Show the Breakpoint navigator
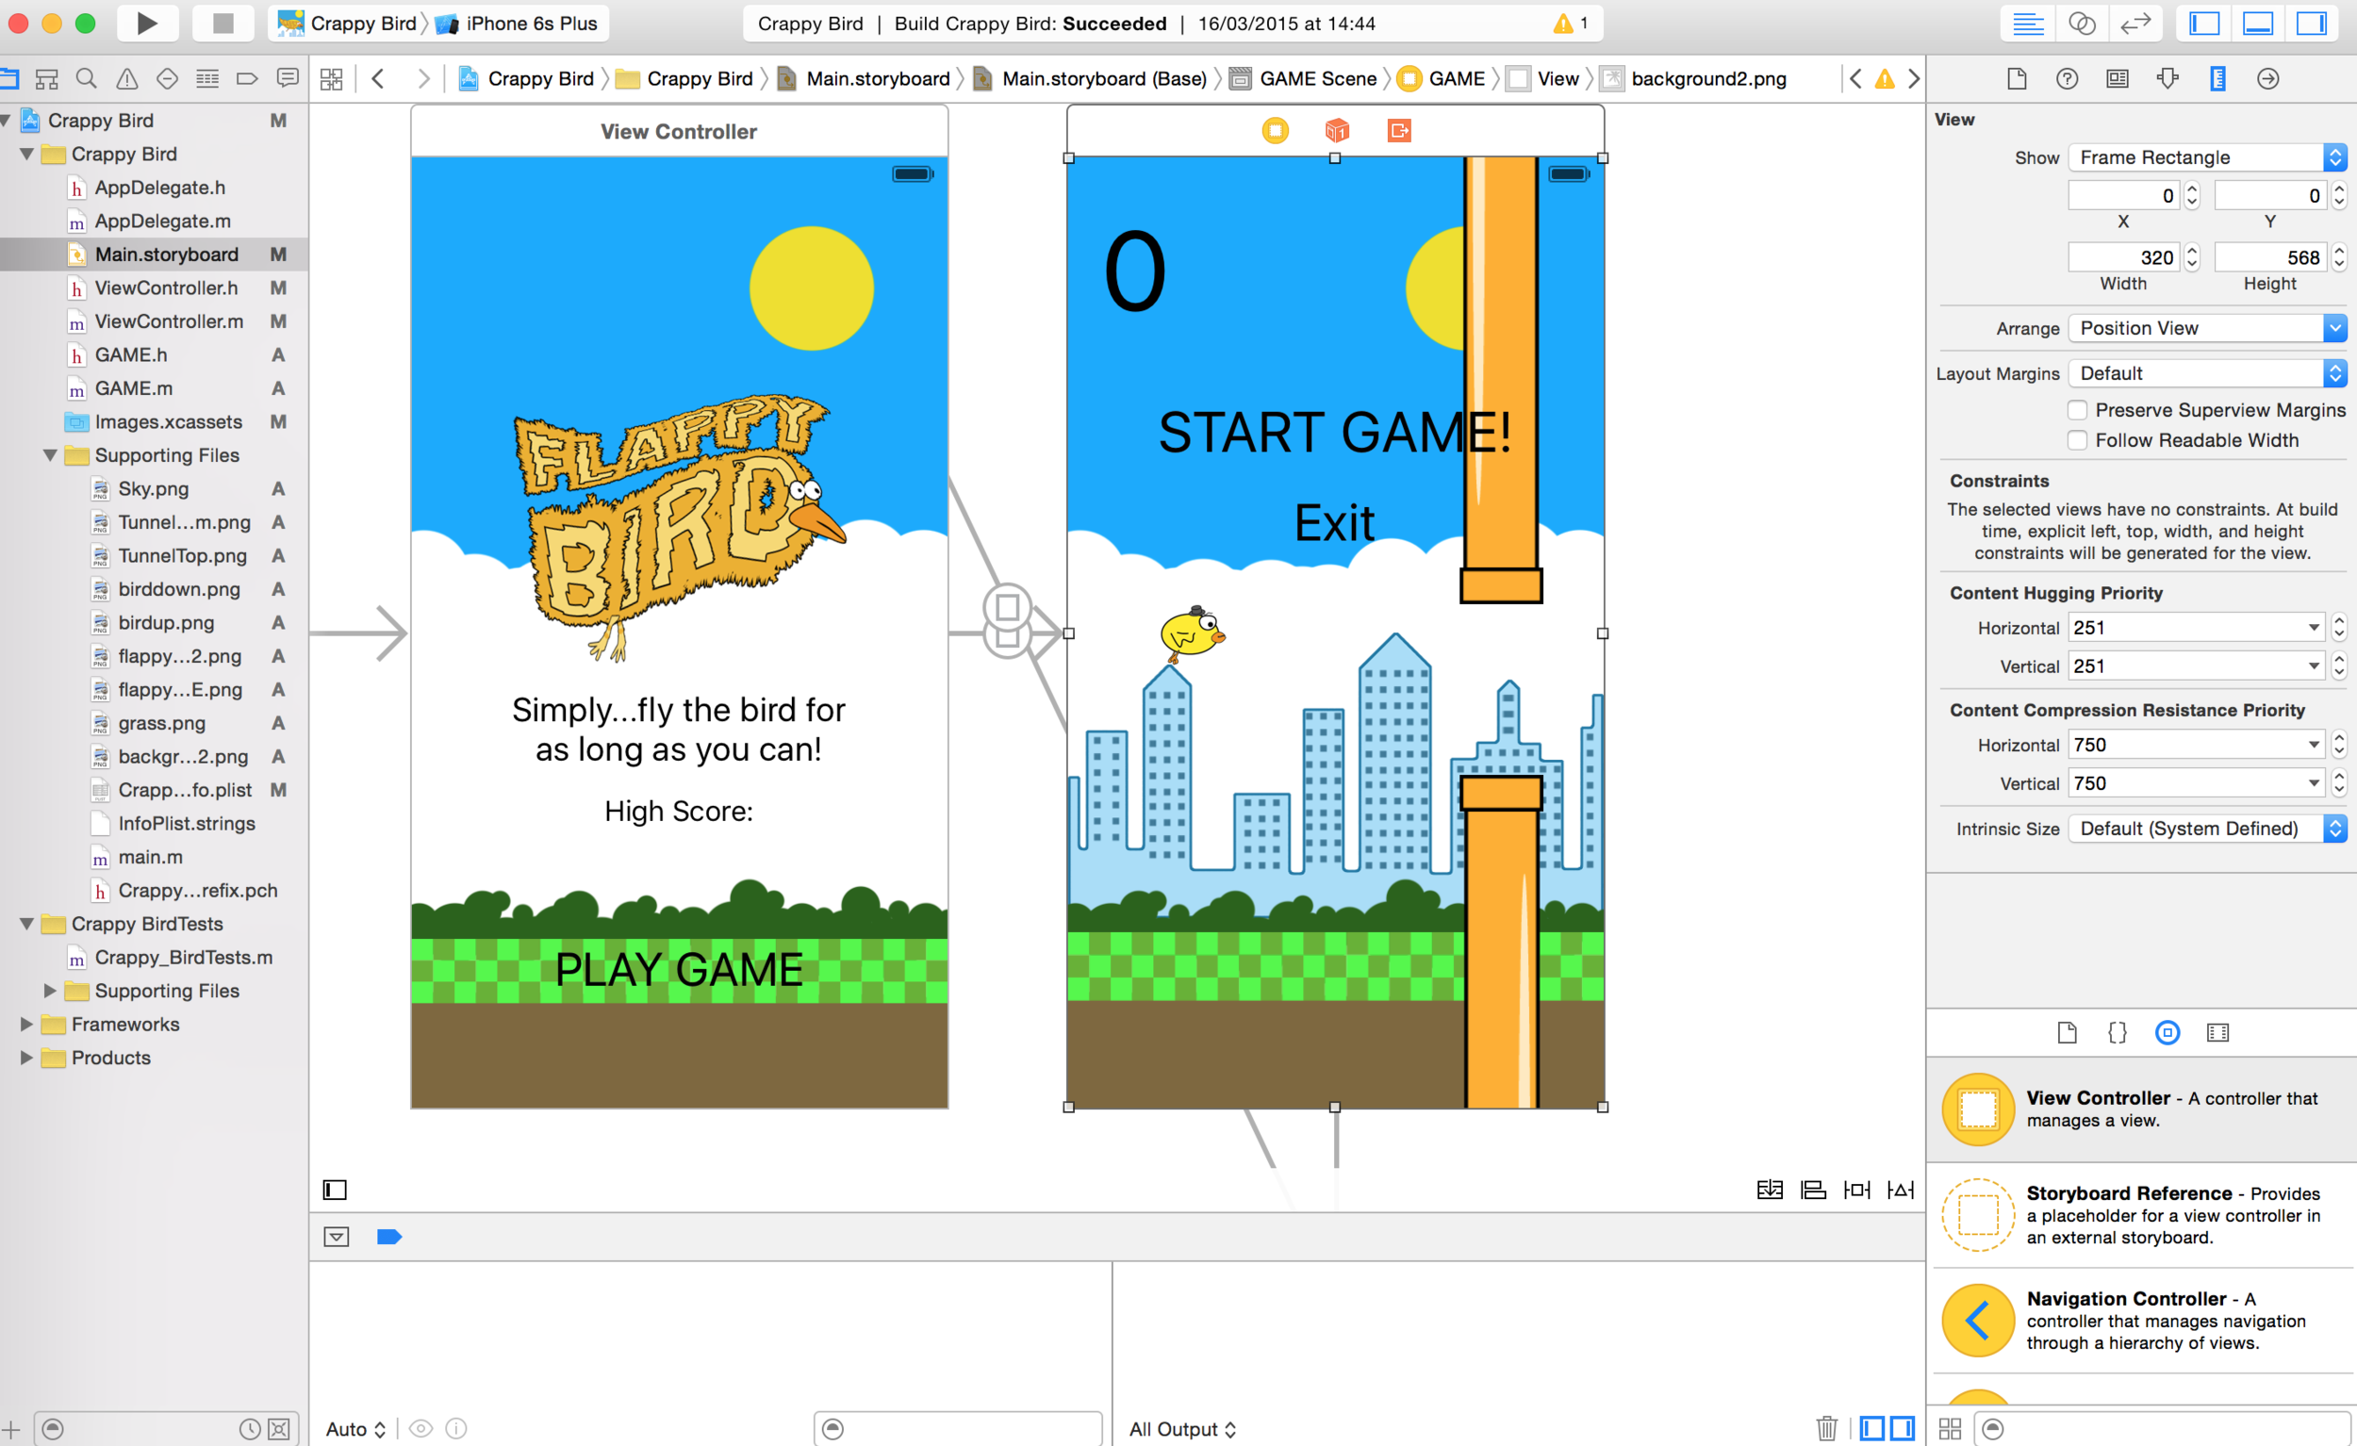 247,78
